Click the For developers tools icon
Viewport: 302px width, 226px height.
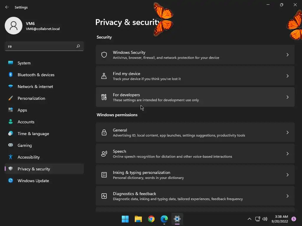104,97
